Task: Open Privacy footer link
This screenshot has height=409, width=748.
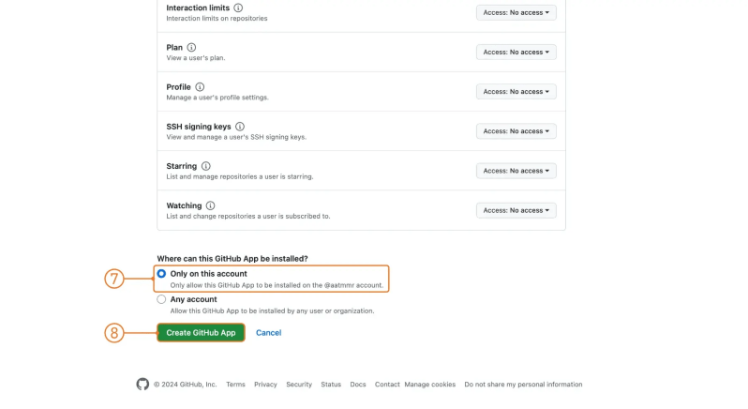Action: tap(265, 385)
